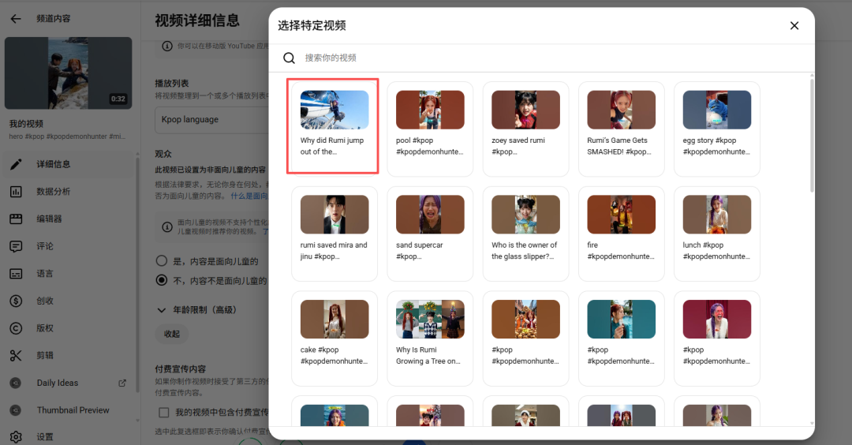Image resolution: width=852 pixels, height=445 pixels.
Task: Select 不，内容不是面向儿童的 radio button
Action: pyautogui.click(x=162, y=280)
